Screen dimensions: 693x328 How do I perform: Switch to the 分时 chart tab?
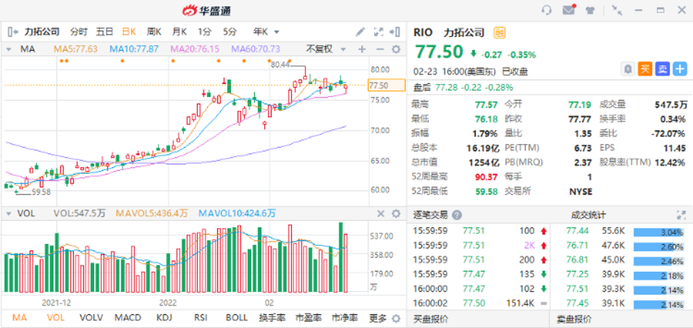pos(78,32)
